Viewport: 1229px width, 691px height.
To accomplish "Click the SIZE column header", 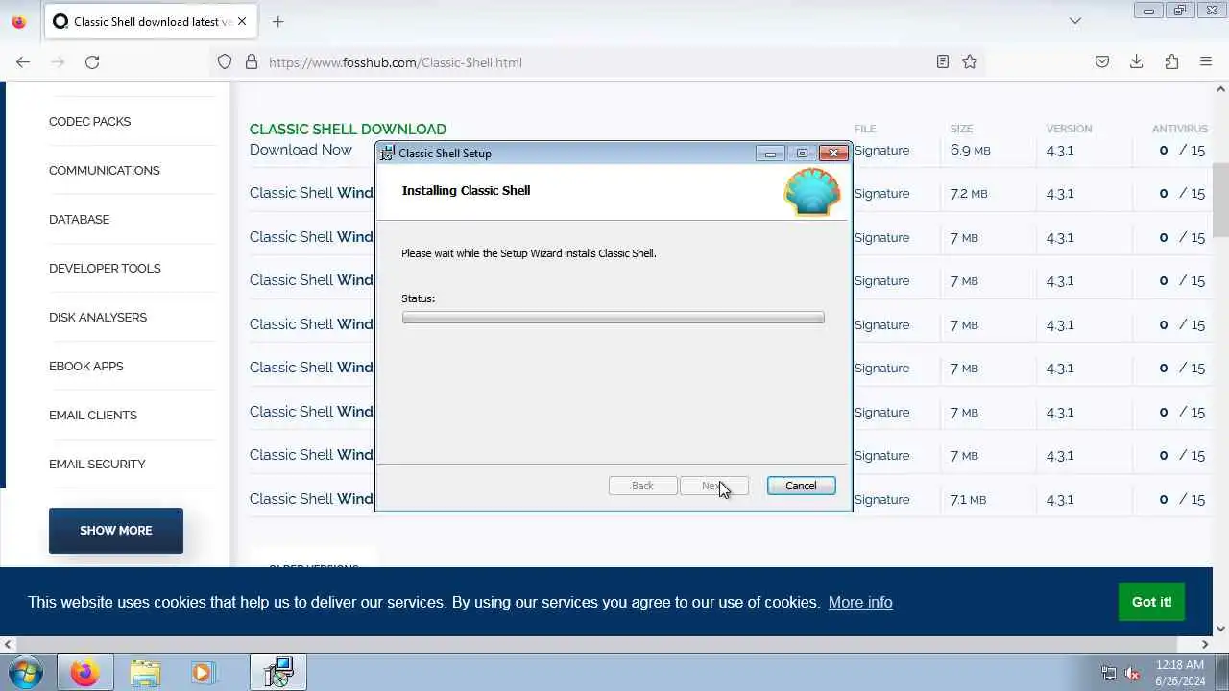I will 961,129.
